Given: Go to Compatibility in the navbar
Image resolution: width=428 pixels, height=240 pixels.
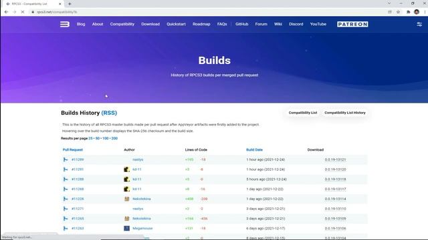Looking at the screenshot, I should pos(122,24).
